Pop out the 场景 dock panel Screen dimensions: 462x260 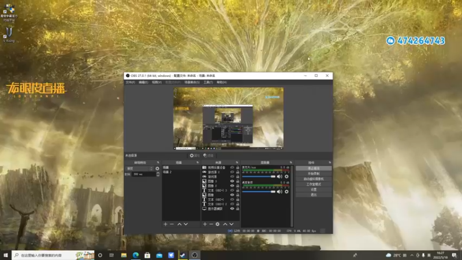(198, 162)
